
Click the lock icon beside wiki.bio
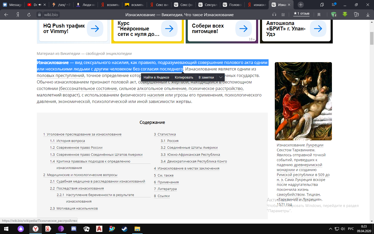39,15
